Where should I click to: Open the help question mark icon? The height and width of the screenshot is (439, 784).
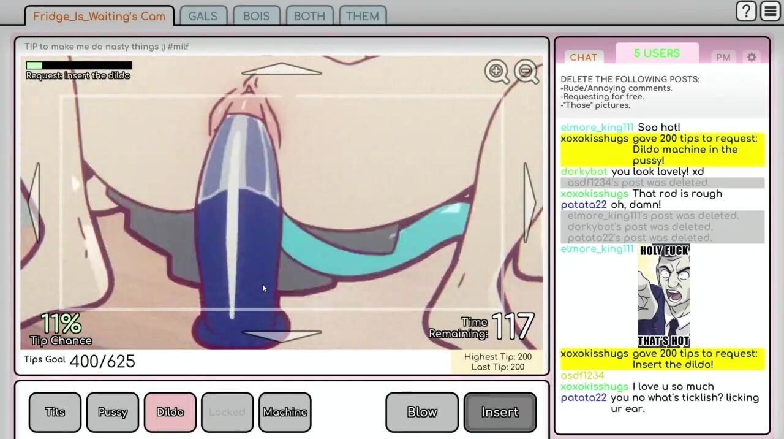(x=745, y=11)
